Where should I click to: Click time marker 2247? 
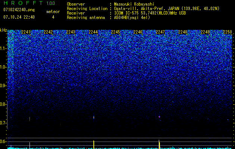(x=160, y=32)
